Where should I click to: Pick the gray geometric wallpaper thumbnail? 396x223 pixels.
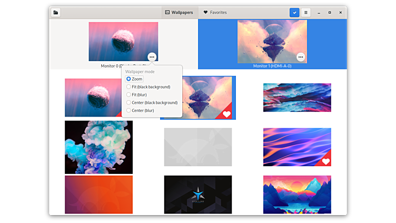pyautogui.click(x=197, y=147)
